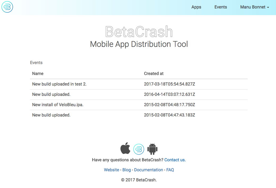This screenshot has width=276, height=188.
Task: Open the Apps navigation item
Action: click(196, 7)
